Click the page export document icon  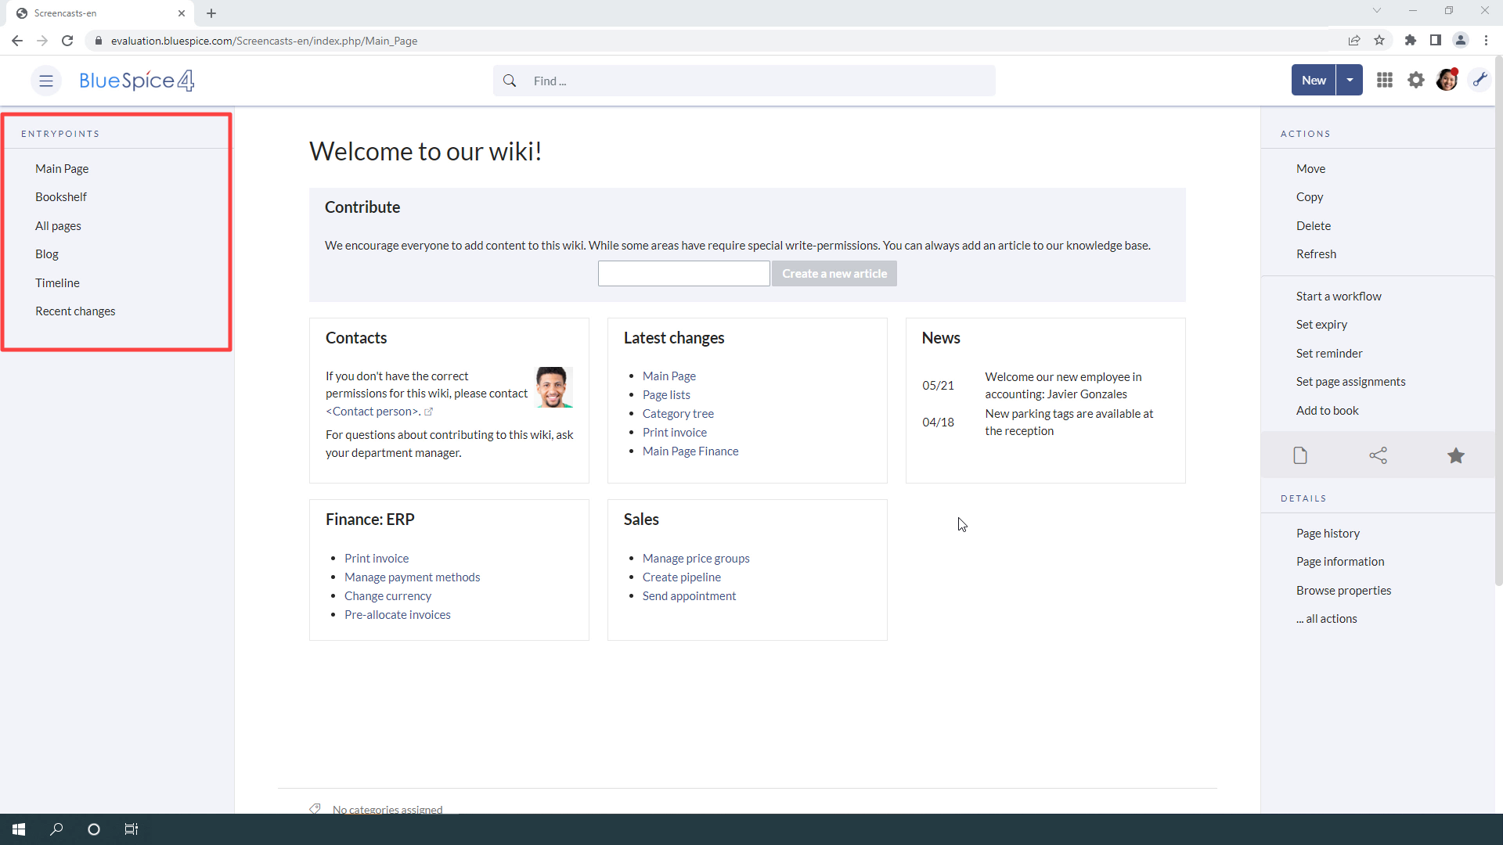[1300, 455]
